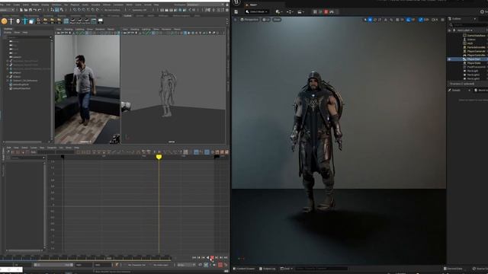The height and width of the screenshot is (274, 488).
Task: Click the Unreal Engine logo icon
Action: pyautogui.click(x=236, y=2)
